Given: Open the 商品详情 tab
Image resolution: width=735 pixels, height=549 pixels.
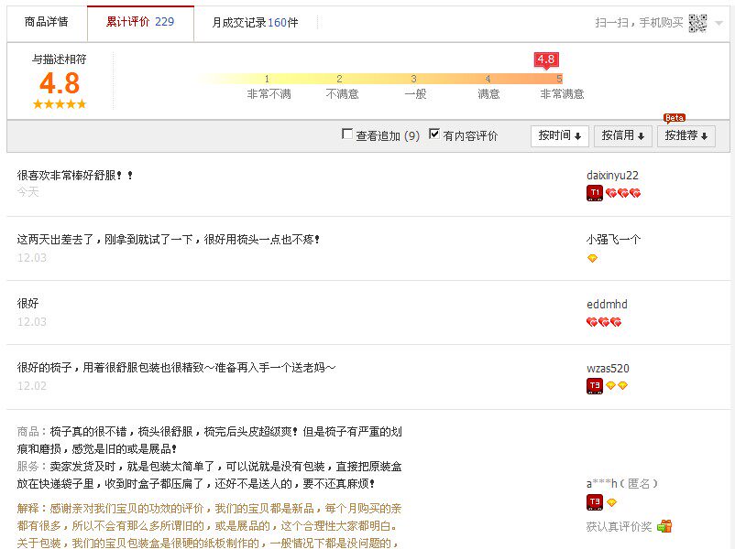Looking at the screenshot, I should (47, 22).
